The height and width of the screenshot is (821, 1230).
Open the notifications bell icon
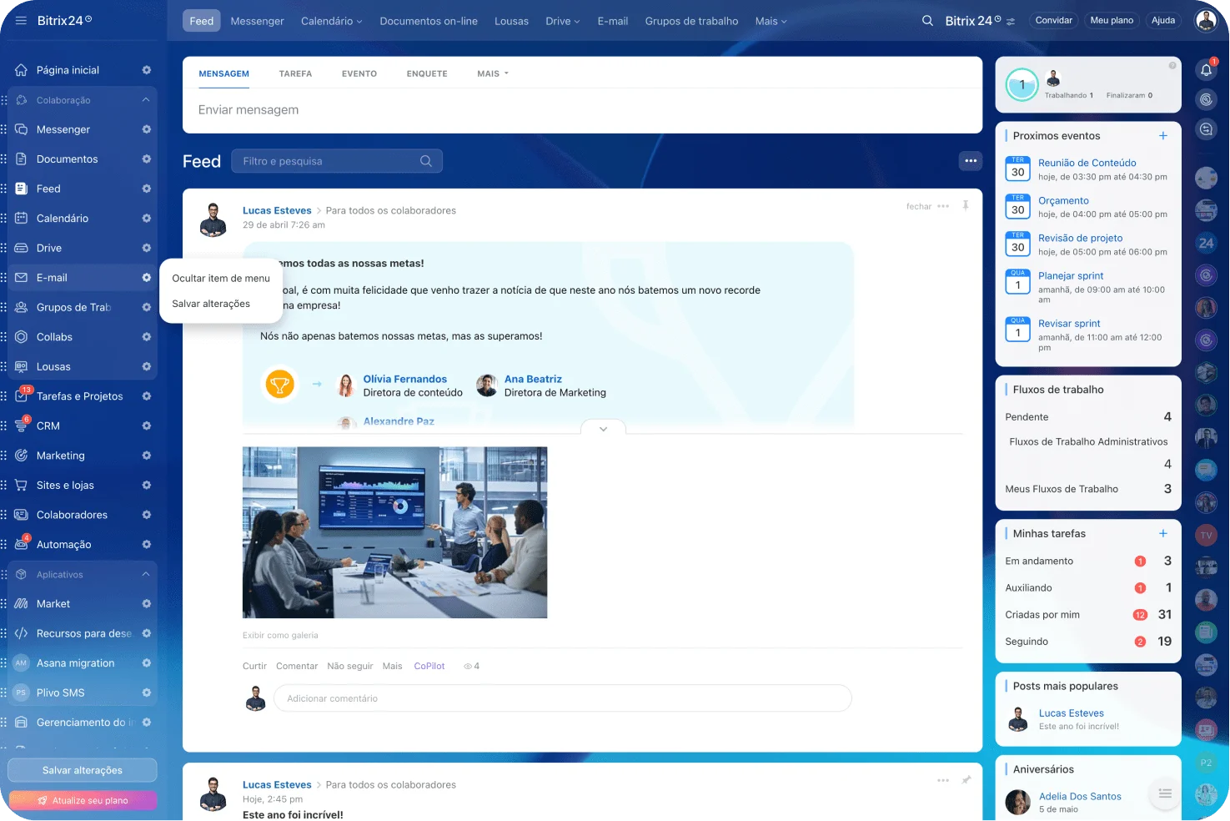pyautogui.click(x=1206, y=71)
